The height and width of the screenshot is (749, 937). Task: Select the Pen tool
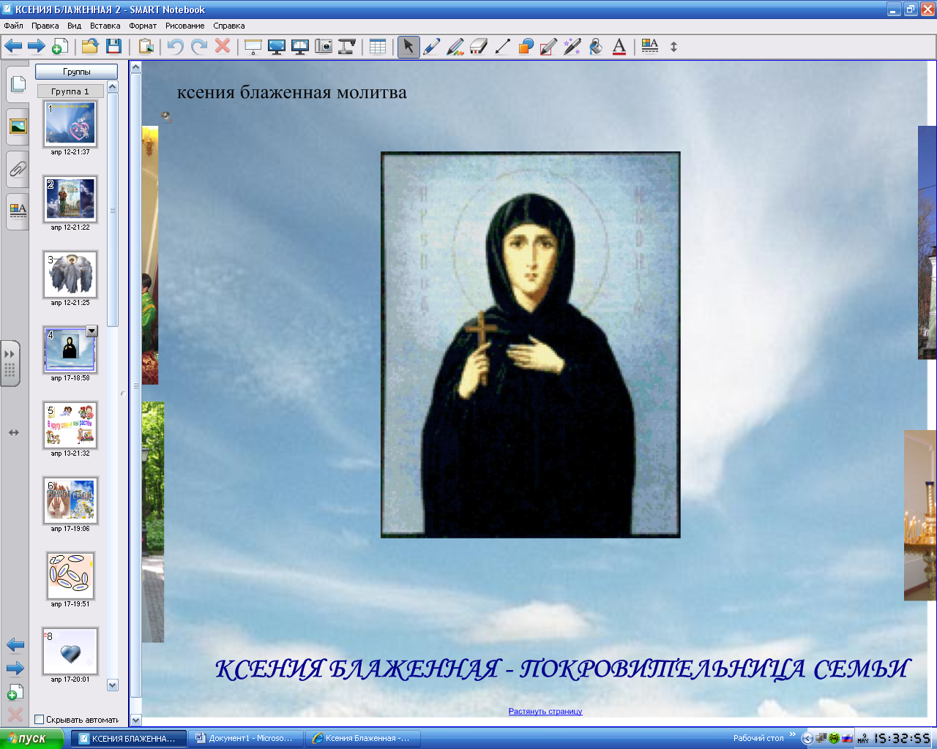click(x=432, y=47)
